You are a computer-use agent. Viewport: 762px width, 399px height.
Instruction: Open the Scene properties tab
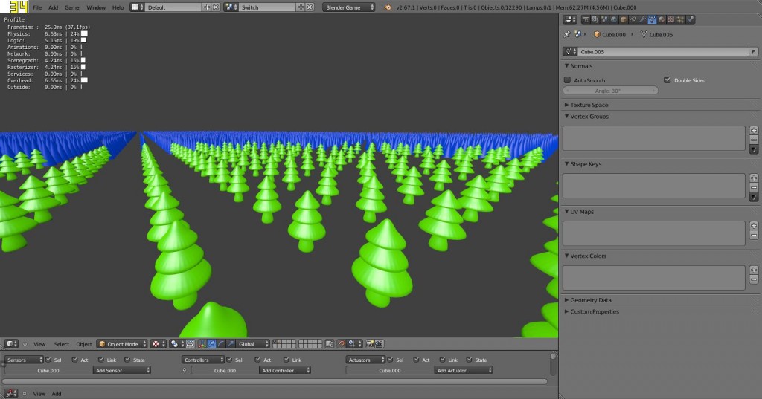pyautogui.click(x=604, y=19)
